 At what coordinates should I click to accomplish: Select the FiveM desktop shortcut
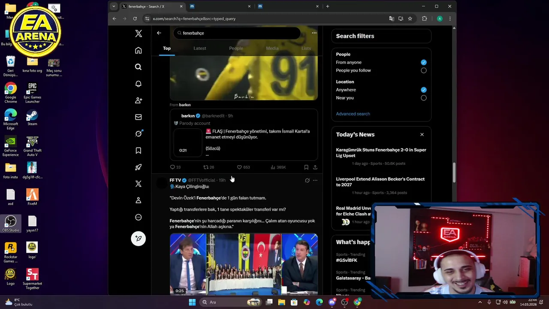point(32,197)
